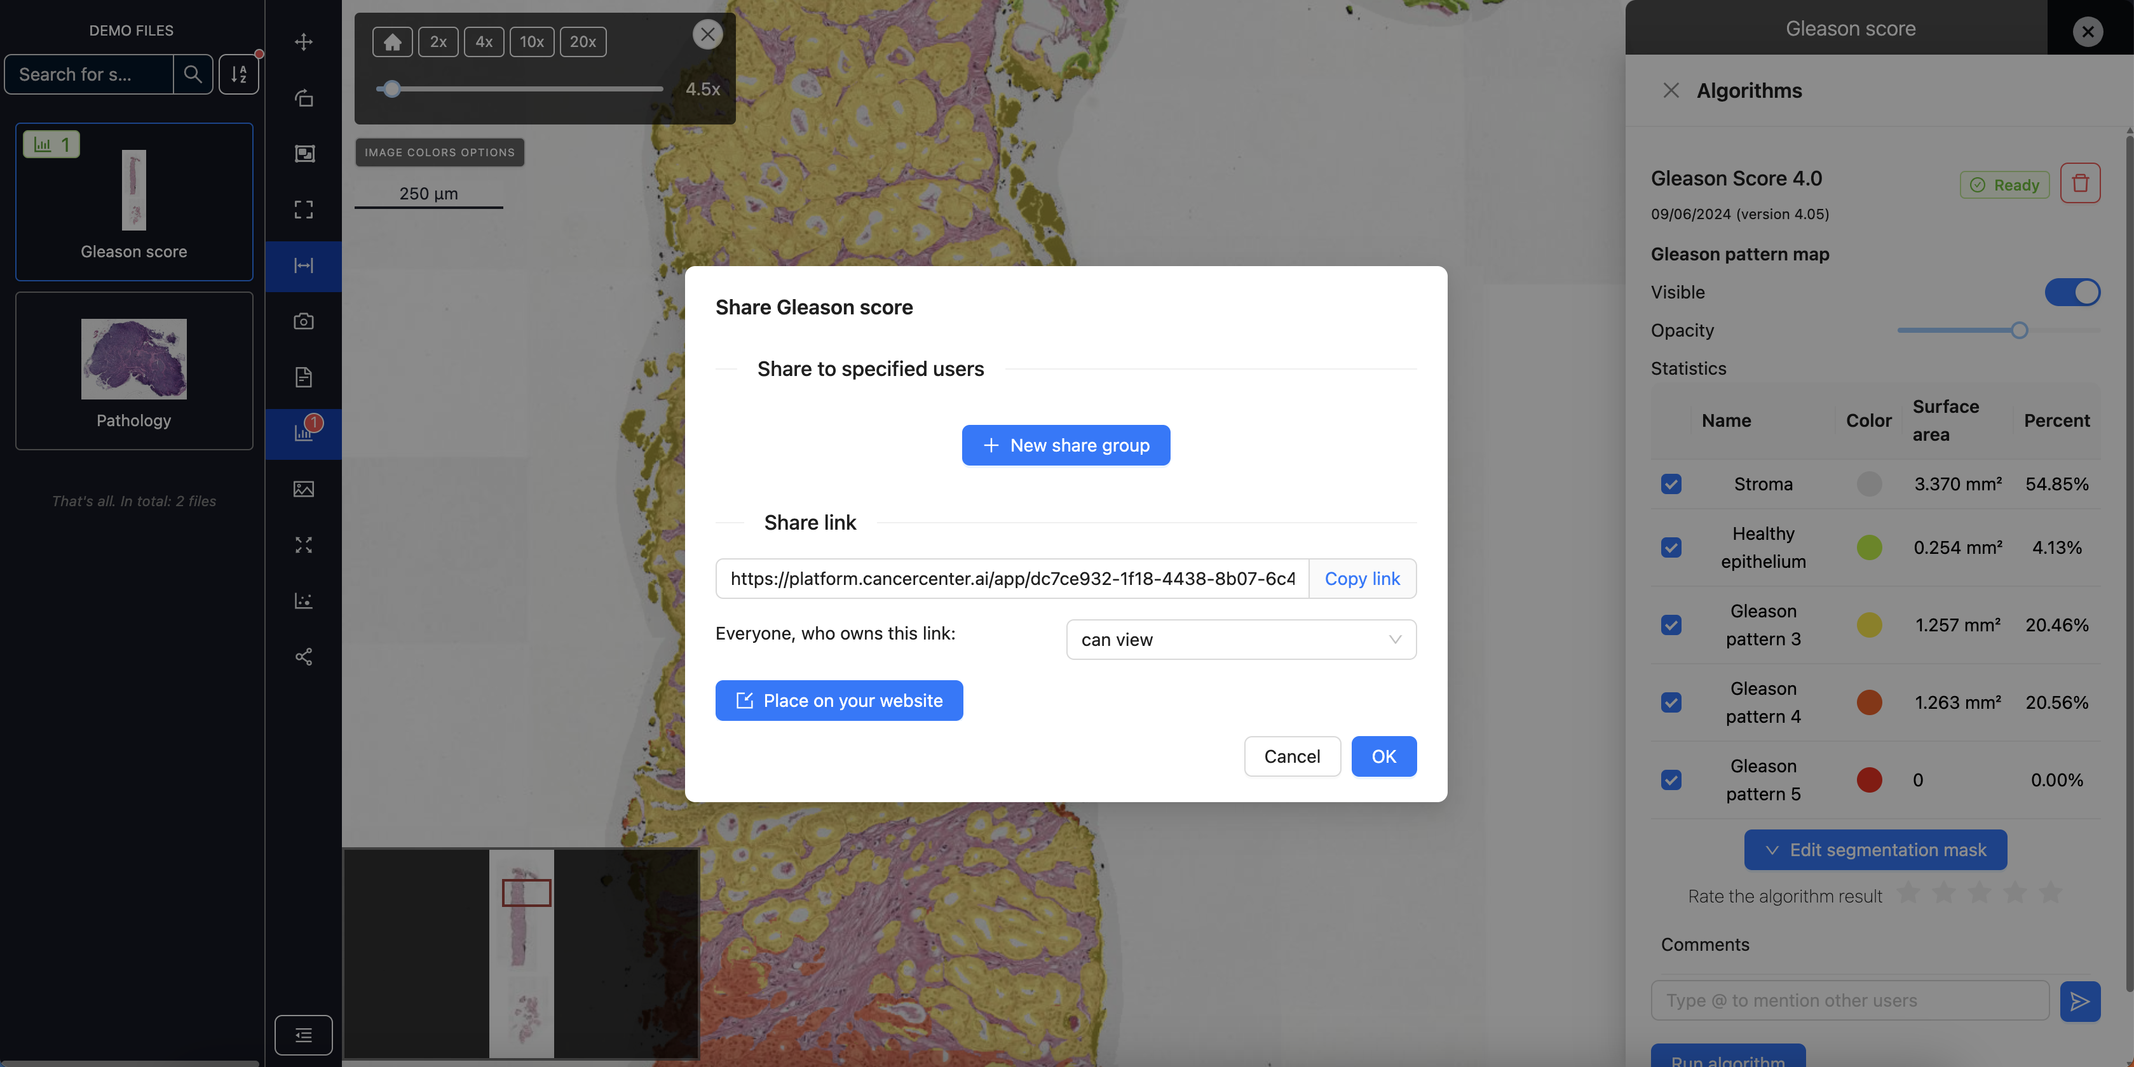Click Copy link
The image size is (2134, 1067).
click(1361, 579)
